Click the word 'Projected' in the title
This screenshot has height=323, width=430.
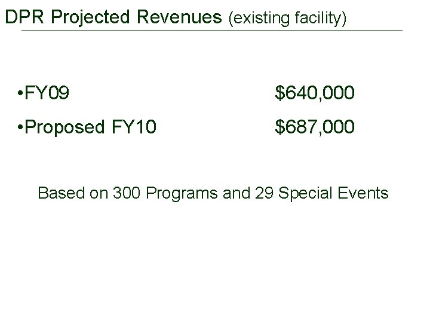pos(90,17)
